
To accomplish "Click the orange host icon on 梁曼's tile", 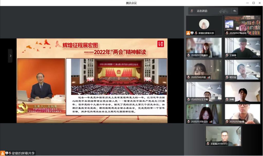I will (188, 33).
